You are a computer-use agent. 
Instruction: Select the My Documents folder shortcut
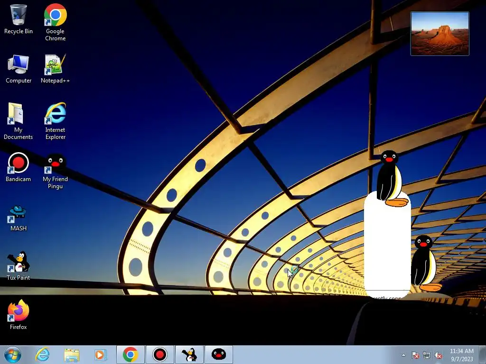click(x=19, y=121)
